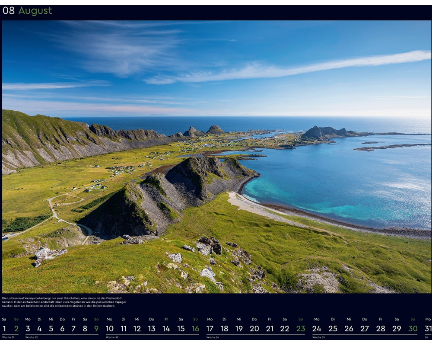Choose Monday the 31st

pyautogui.click(x=428, y=329)
